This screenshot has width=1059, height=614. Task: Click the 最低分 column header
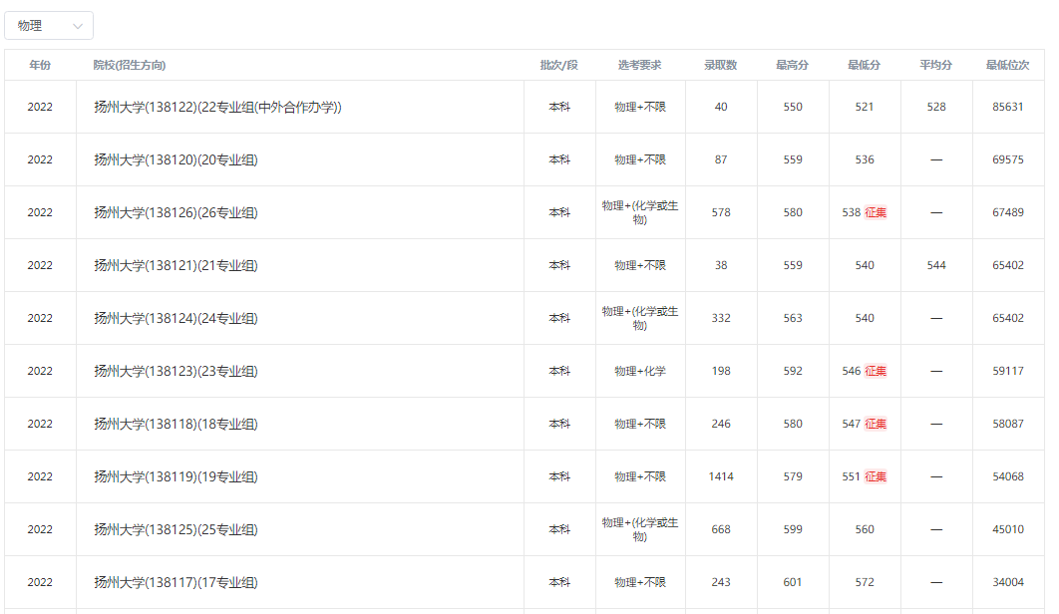pos(864,65)
